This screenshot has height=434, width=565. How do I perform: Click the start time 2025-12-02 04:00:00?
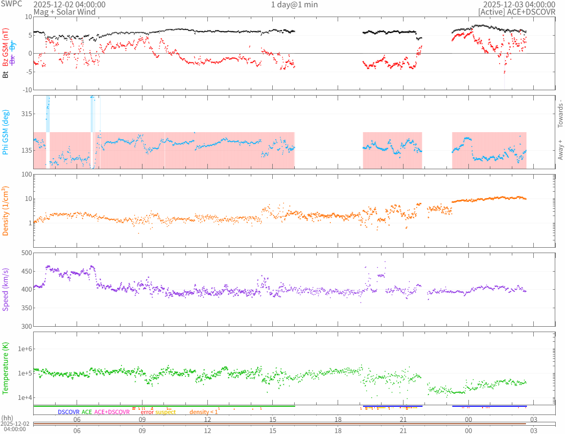click(69, 4)
